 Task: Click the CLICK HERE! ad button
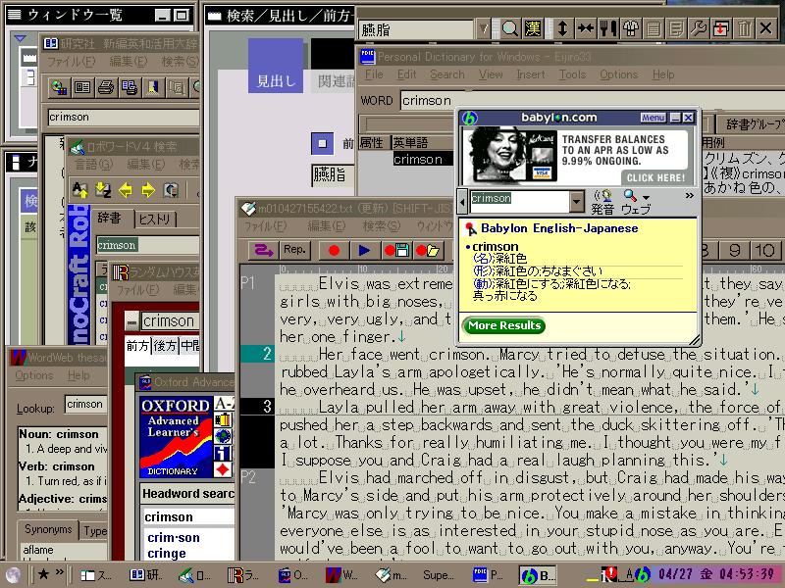tap(655, 177)
